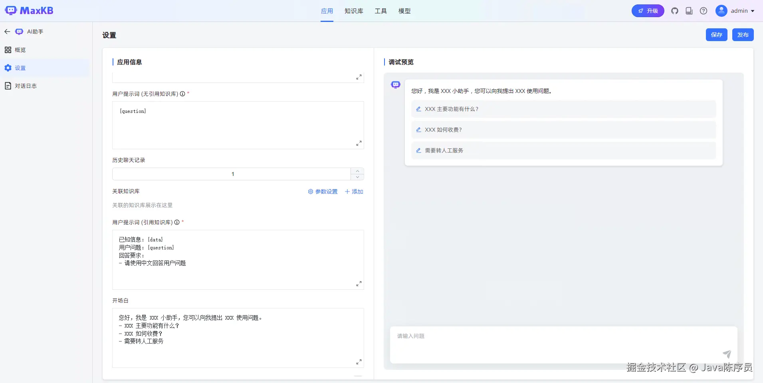The image size is (763, 383).
Task: Open the GitHub repository icon
Action: 675,11
